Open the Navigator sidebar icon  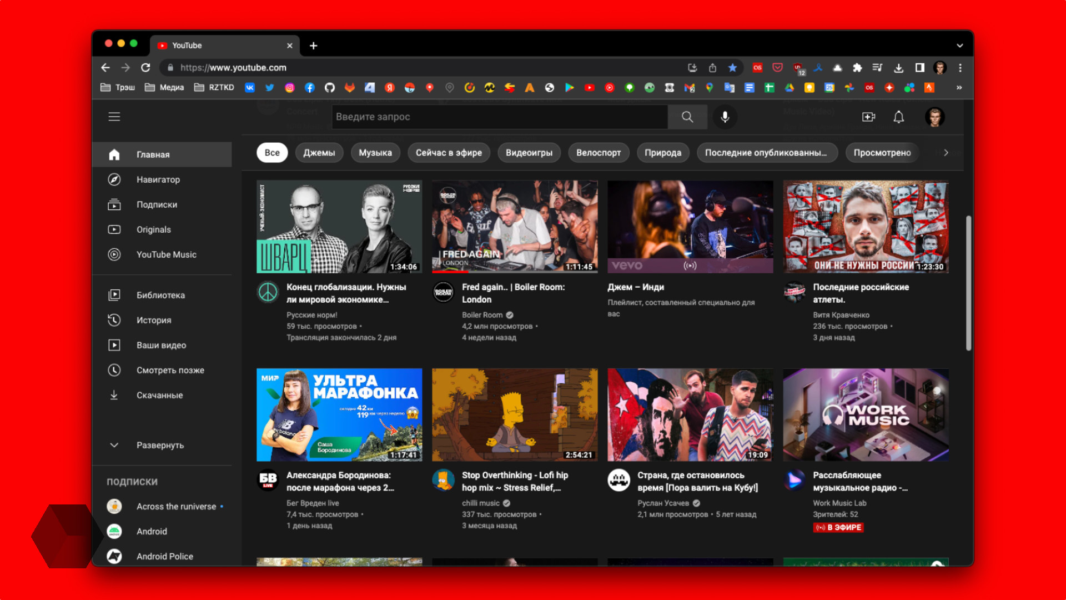click(117, 179)
